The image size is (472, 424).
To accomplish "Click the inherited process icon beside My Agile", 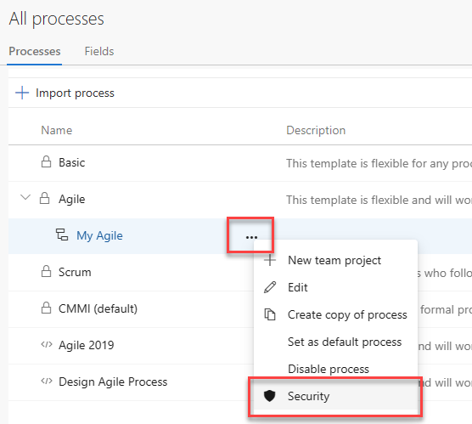I will point(62,235).
